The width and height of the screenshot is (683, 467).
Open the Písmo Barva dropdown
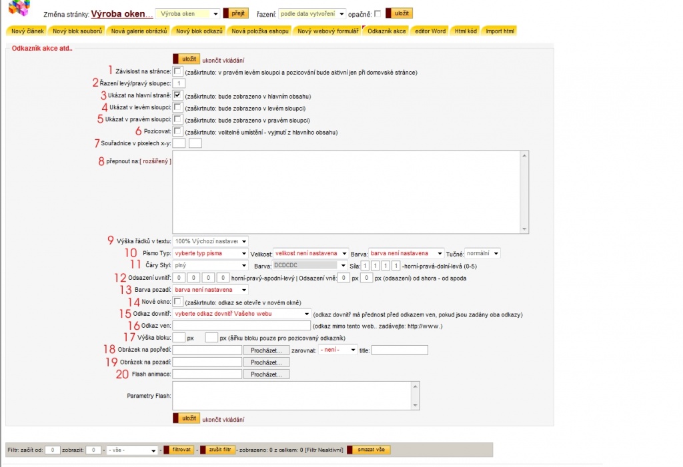406,253
